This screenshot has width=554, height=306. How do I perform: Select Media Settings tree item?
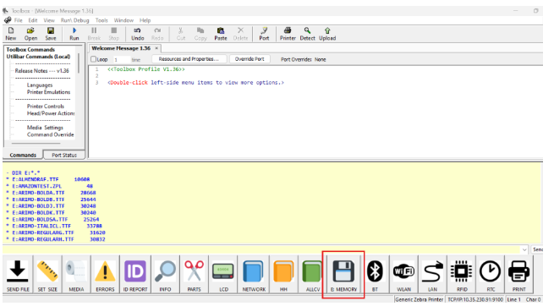pyautogui.click(x=45, y=128)
